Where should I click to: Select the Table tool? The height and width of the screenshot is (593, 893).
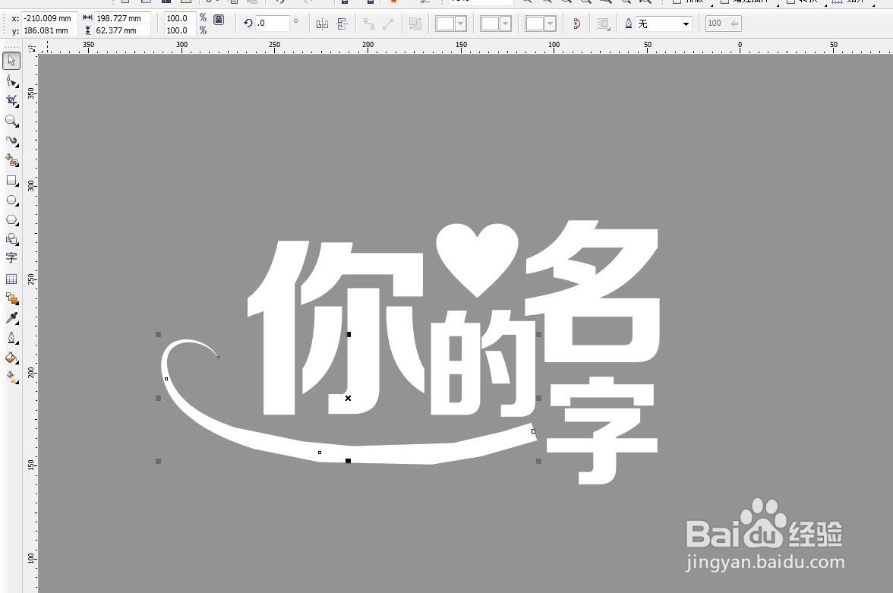coord(11,279)
